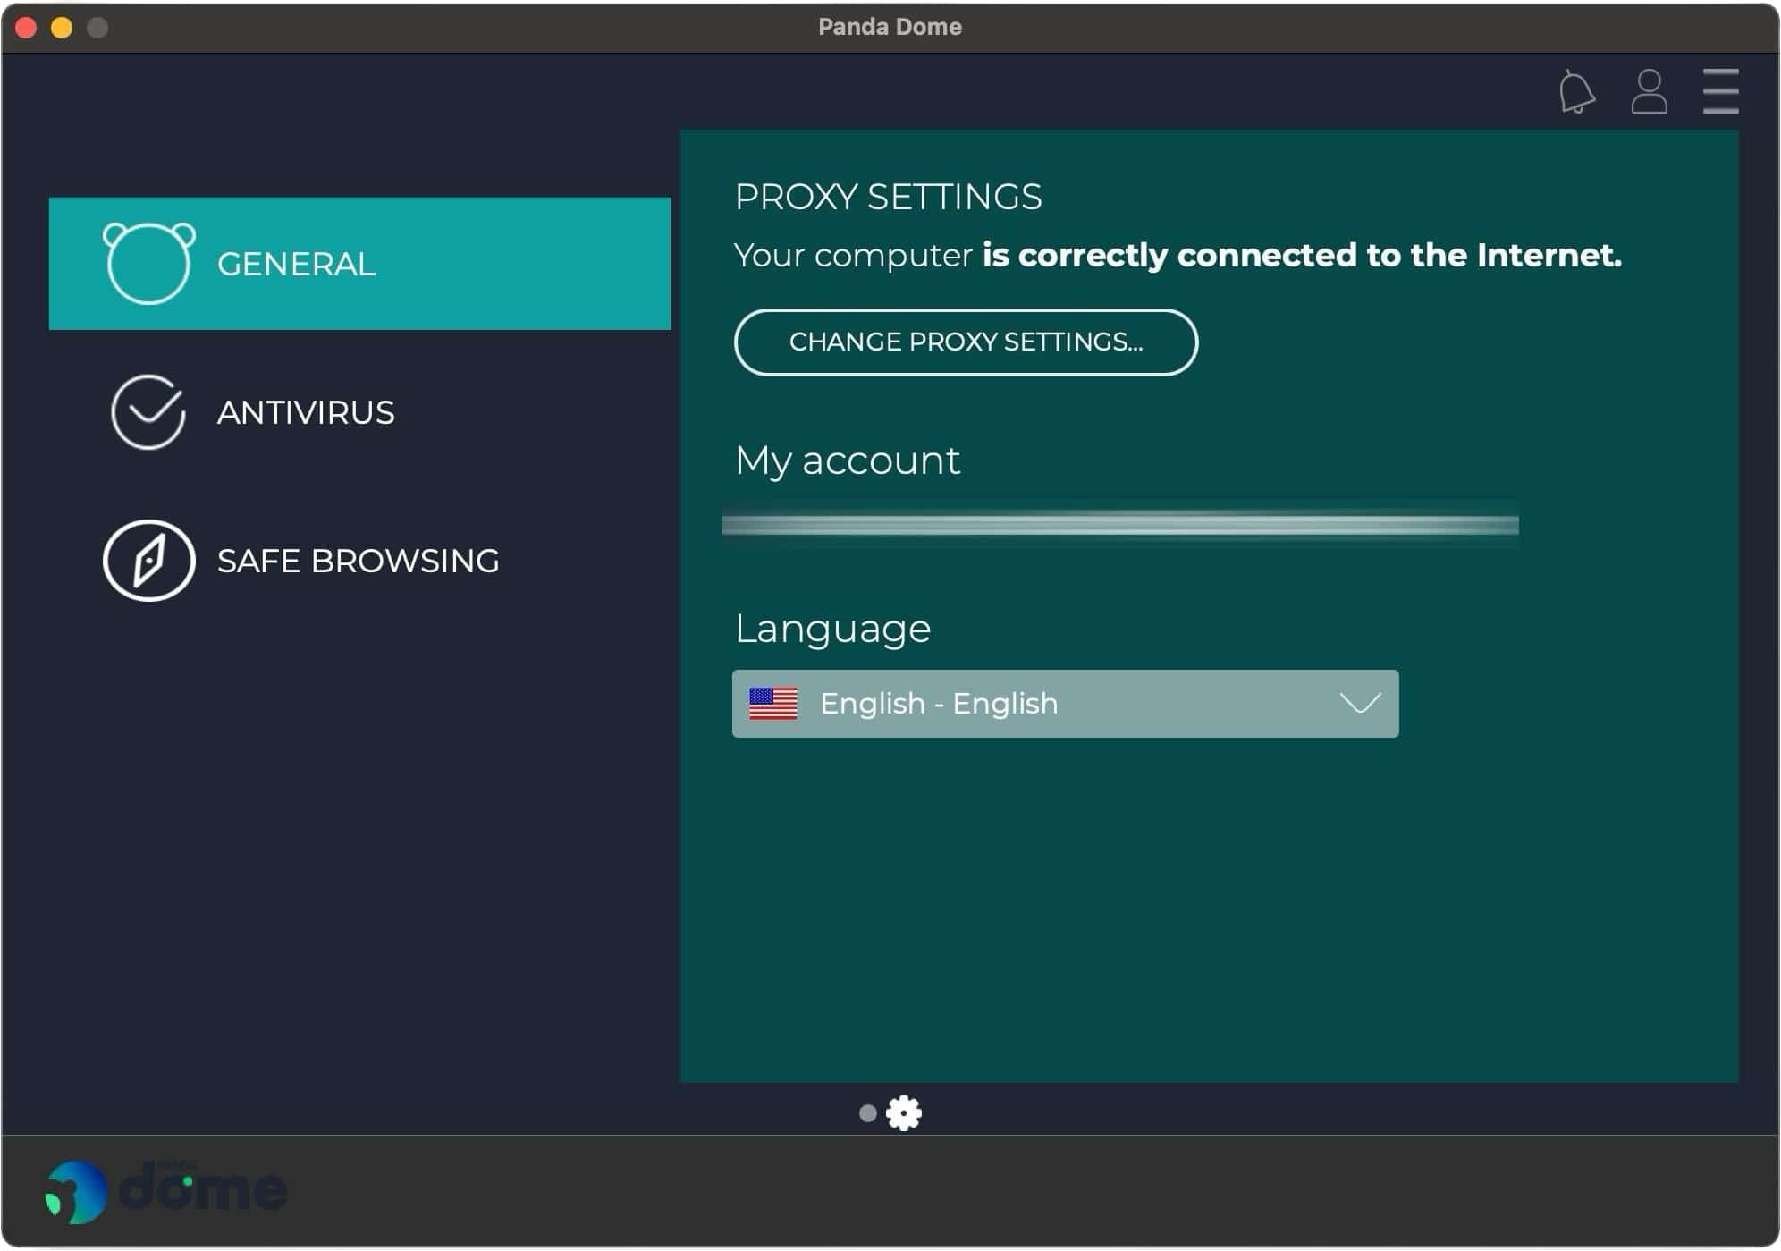1781x1251 pixels.
Task: Open the GENERAL settings tab
Action: (x=359, y=264)
